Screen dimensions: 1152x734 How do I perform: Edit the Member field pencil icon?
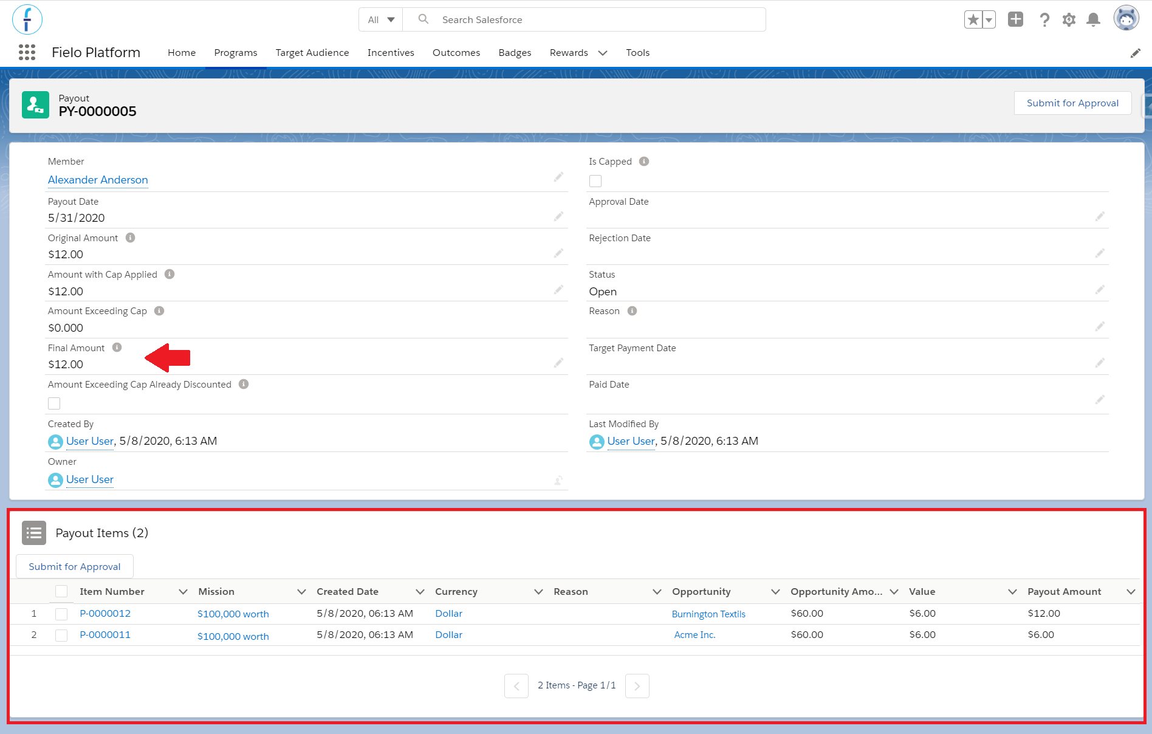coord(558,177)
